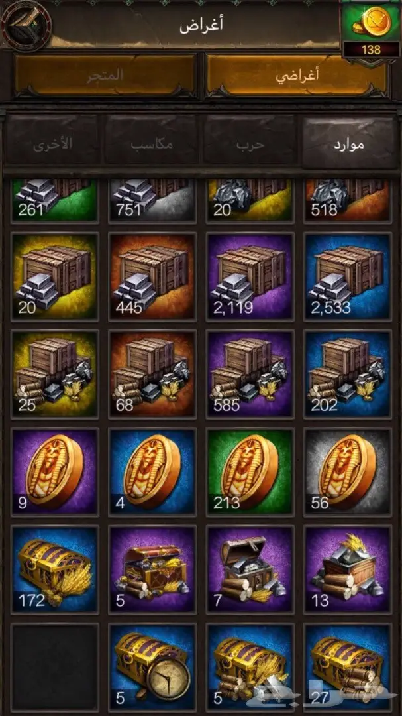Select the purple silver crate showing 2,119

pos(250,276)
